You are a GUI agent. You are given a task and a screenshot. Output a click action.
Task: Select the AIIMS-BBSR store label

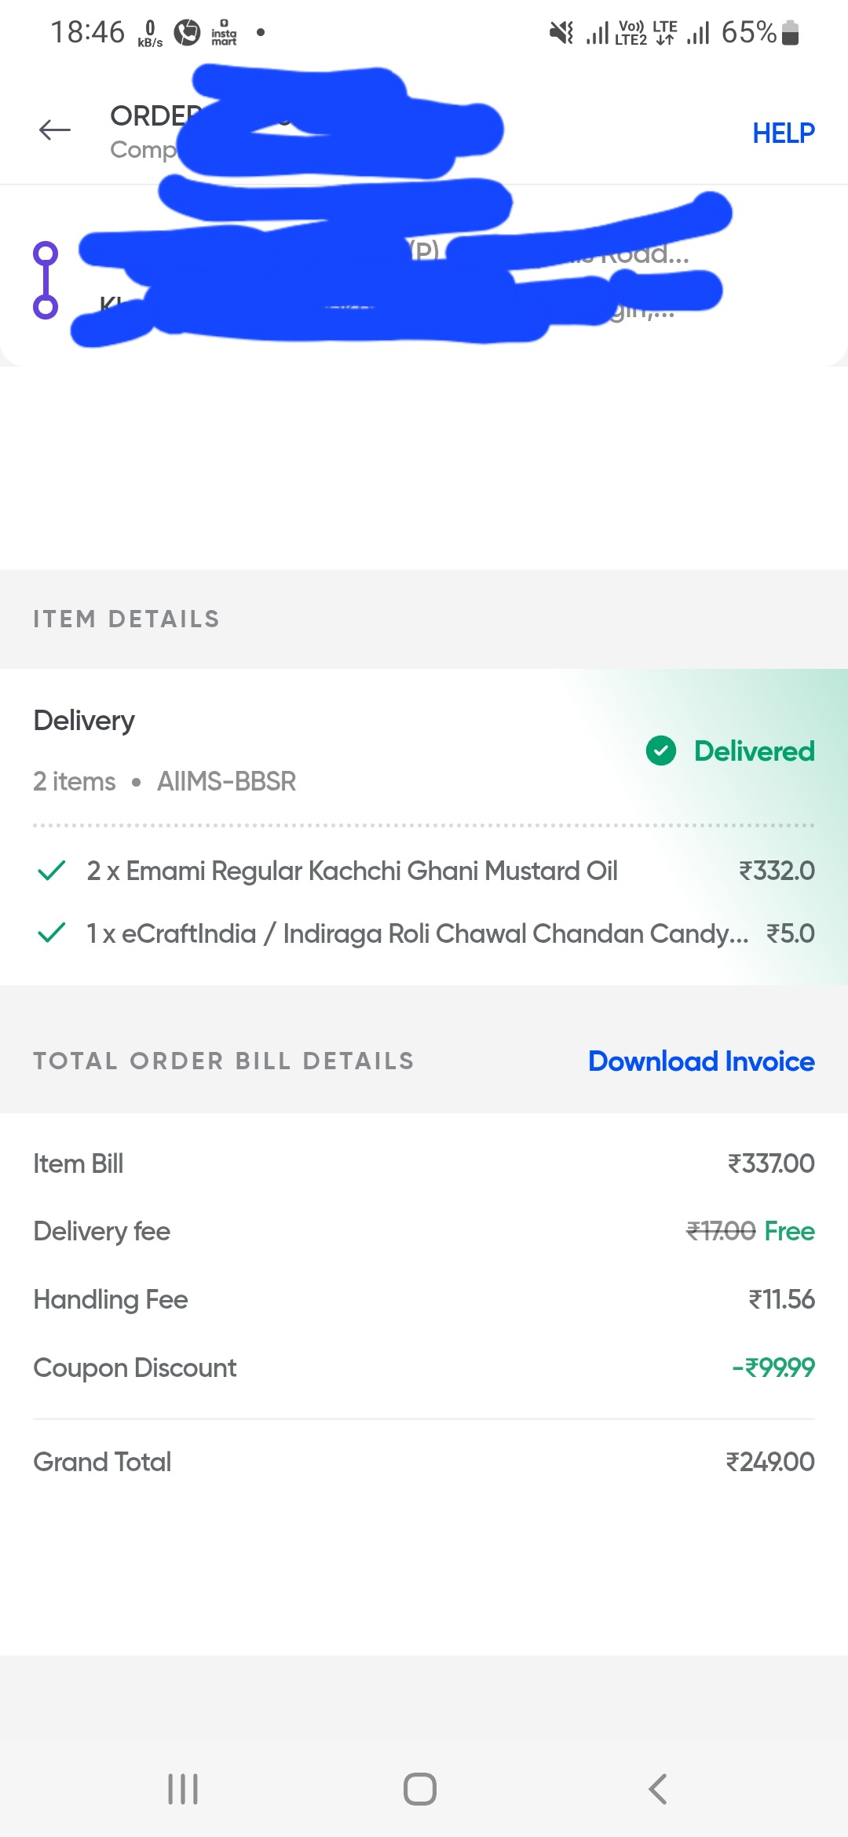click(227, 781)
